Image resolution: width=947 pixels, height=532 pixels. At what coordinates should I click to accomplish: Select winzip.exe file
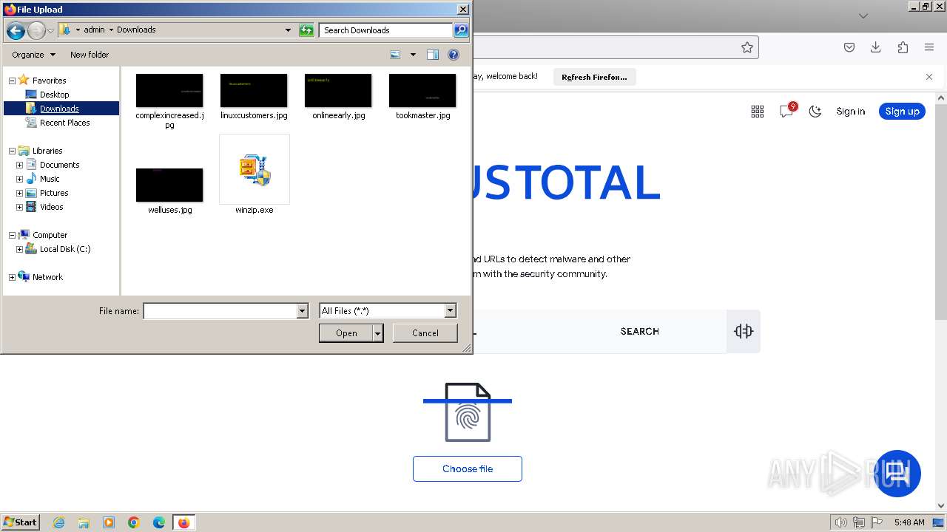(x=255, y=175)
